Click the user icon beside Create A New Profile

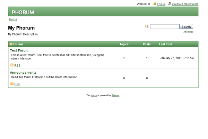tap(170, 4)
